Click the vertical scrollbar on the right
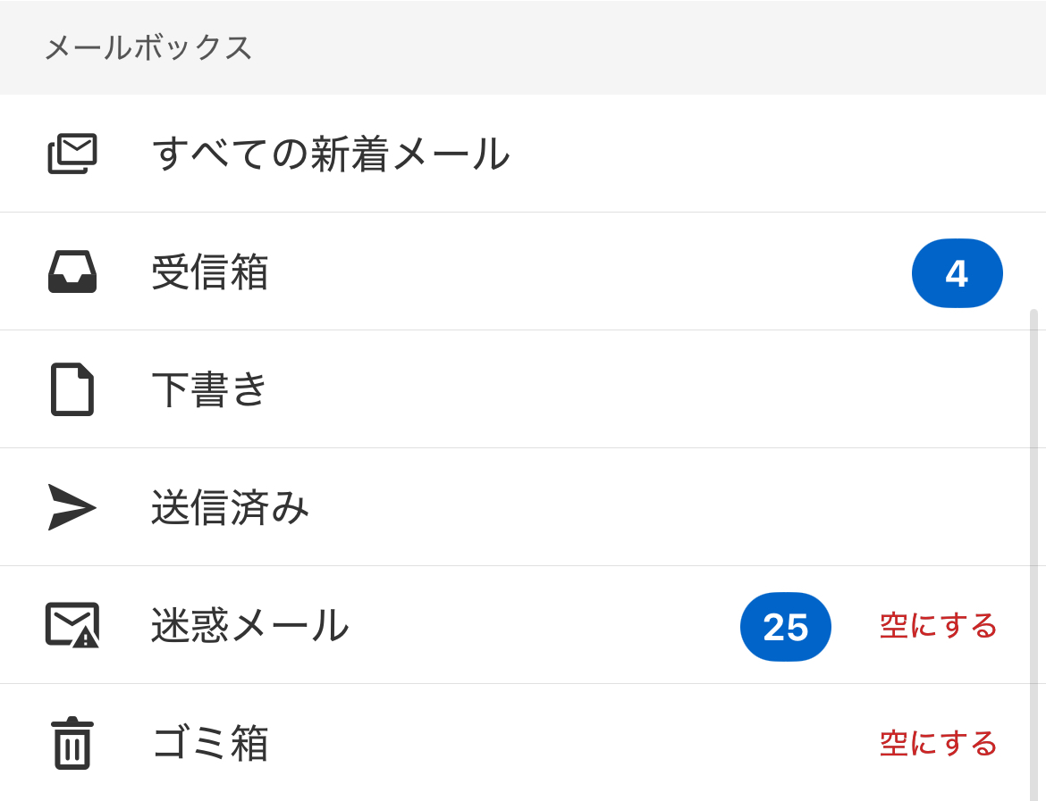This screenshot has height=801, width=1046. coord(1033,536)
